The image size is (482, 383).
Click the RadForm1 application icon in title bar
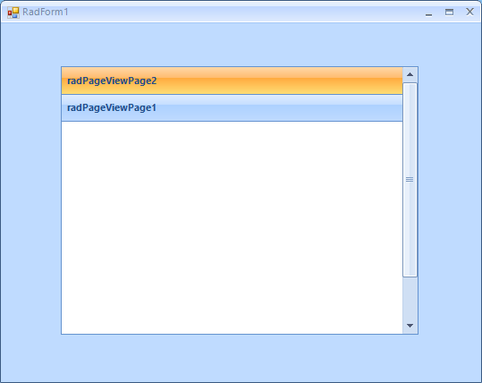tap(13, 13)
